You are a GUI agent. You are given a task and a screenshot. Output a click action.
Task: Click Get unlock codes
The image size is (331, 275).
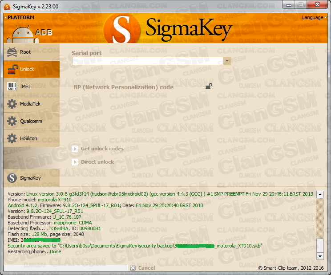click(98, 149)
